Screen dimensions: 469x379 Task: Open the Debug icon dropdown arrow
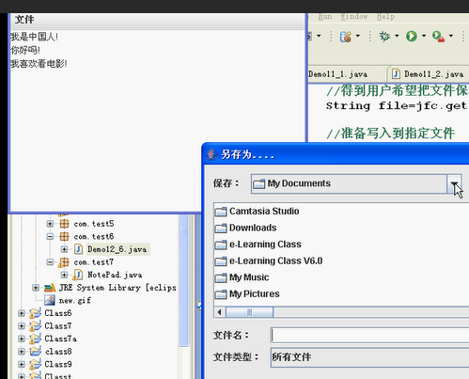(x=397, y=36)
